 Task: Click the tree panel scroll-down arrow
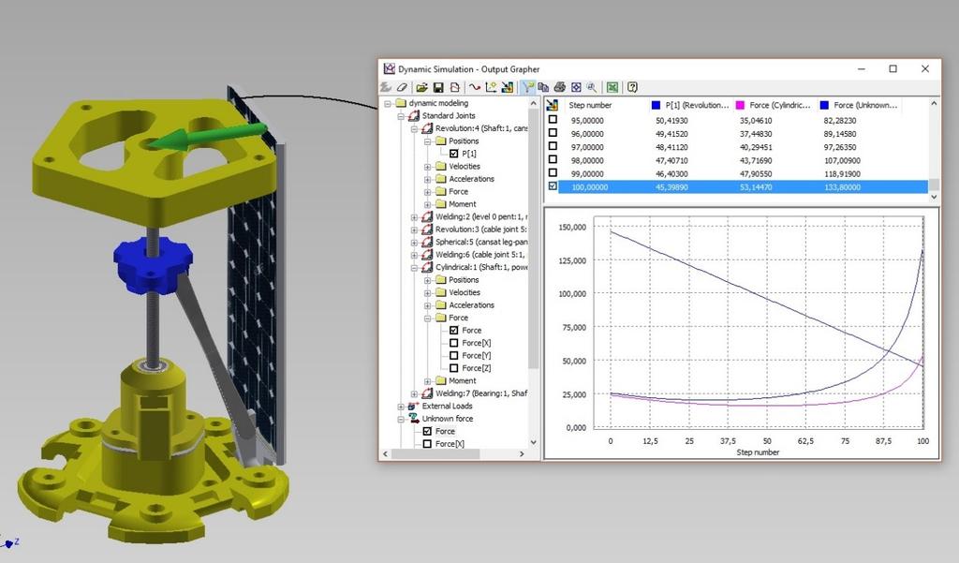[x=533, y=442]
